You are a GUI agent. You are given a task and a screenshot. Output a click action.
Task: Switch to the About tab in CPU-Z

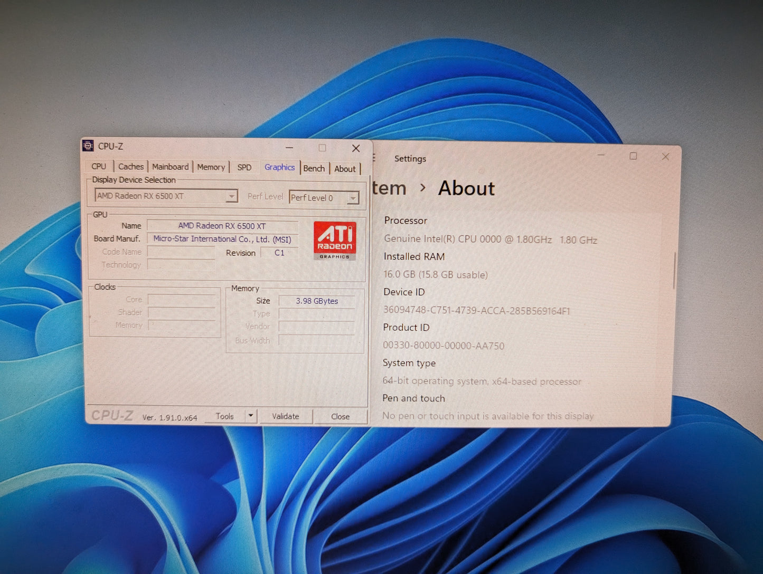coord(345,169)
